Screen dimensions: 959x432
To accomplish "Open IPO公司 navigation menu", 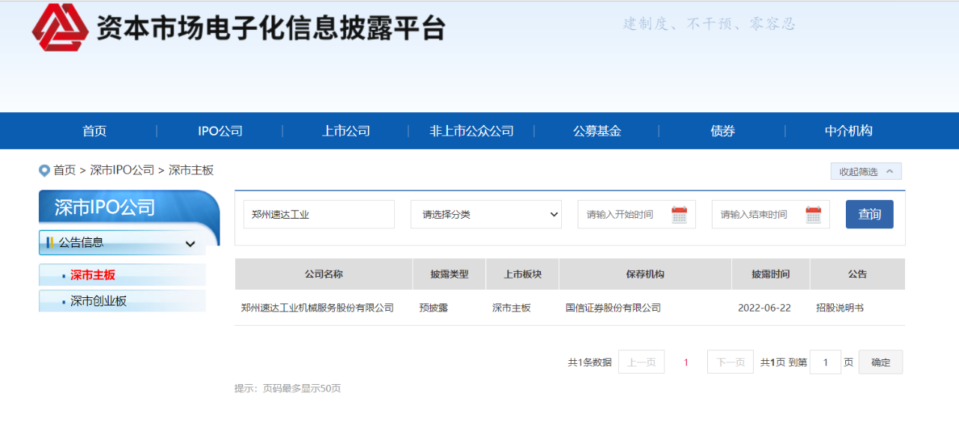I will pos(220,131).
